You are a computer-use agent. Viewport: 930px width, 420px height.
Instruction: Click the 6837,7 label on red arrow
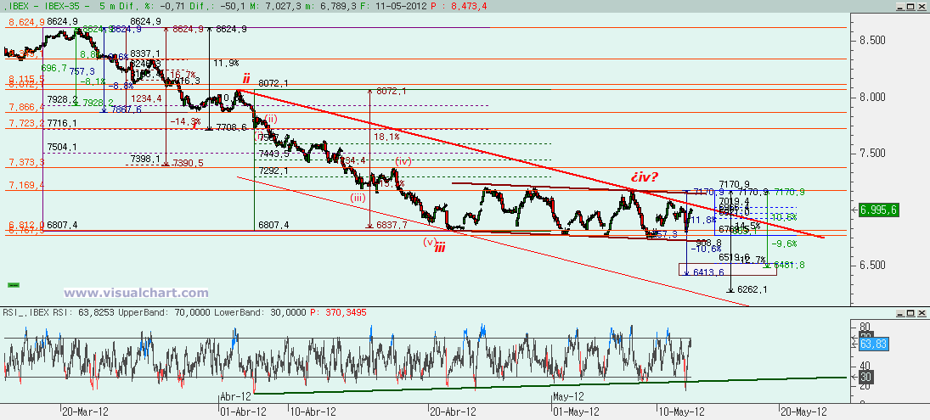[x=392, y=226]
